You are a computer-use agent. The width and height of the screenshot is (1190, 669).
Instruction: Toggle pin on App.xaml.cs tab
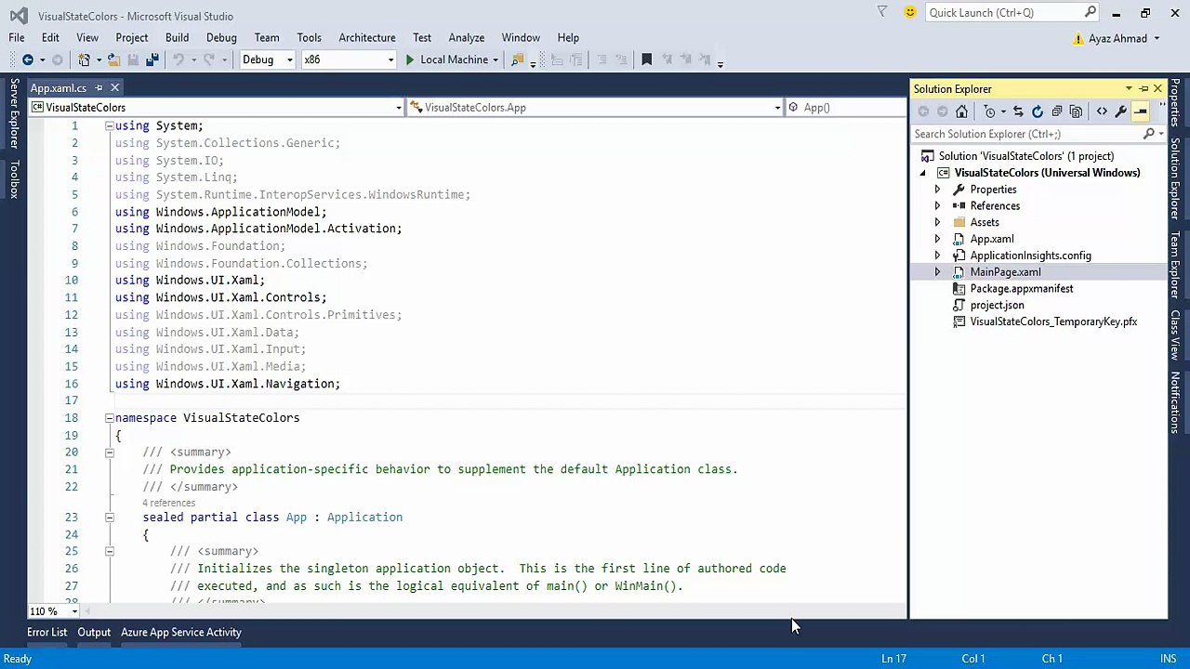[99, 88]
